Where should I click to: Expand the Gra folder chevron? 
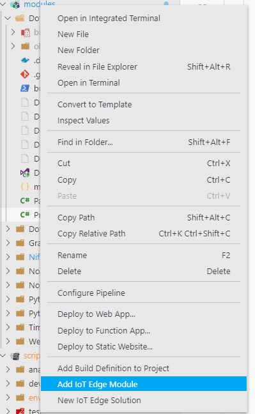coord(8,243)
